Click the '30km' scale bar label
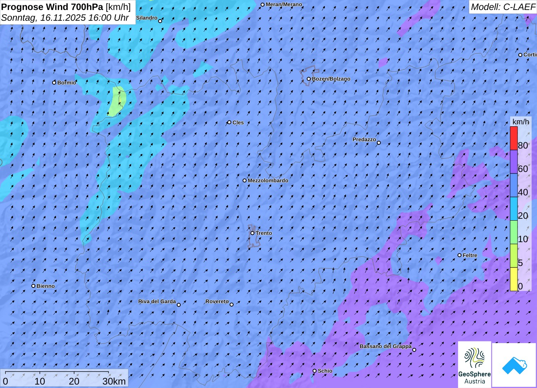This screenshot has width=537, height=388. point(114,381)
